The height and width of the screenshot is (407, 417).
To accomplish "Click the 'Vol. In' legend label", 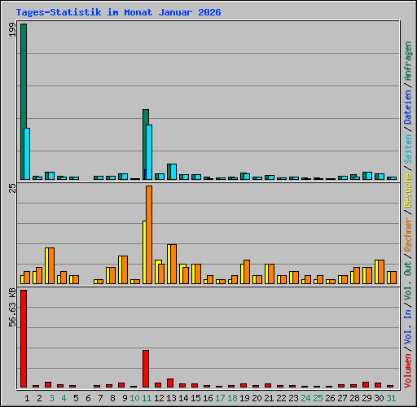I will tap(408, 327).
